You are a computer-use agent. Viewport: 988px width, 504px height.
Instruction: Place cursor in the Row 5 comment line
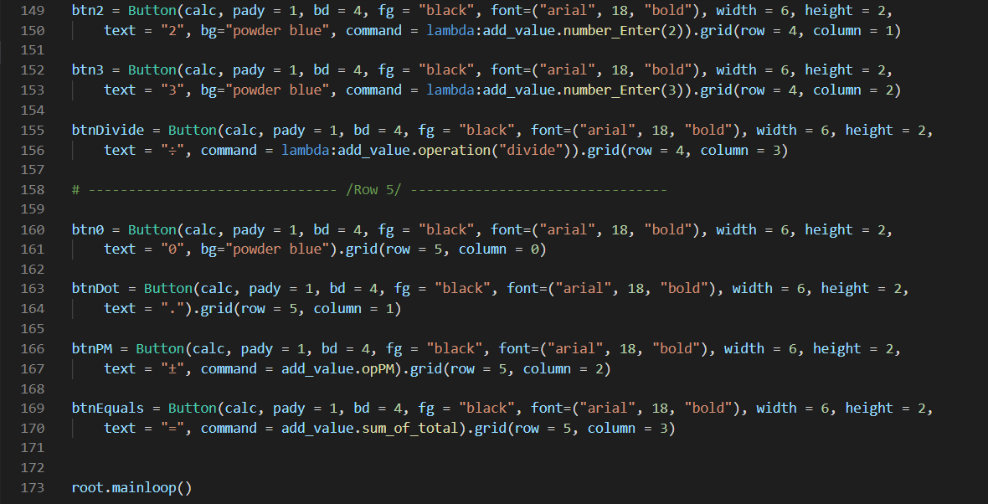(368, 189)
